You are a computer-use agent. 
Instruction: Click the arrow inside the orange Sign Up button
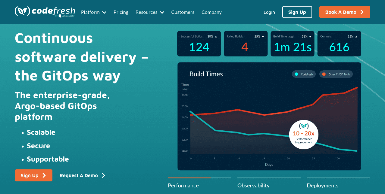click(x=44, y=175)
